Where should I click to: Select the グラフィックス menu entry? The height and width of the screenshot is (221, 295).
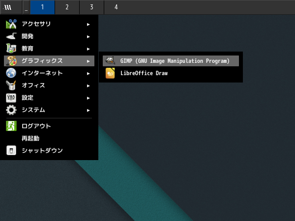pos(49,61)
